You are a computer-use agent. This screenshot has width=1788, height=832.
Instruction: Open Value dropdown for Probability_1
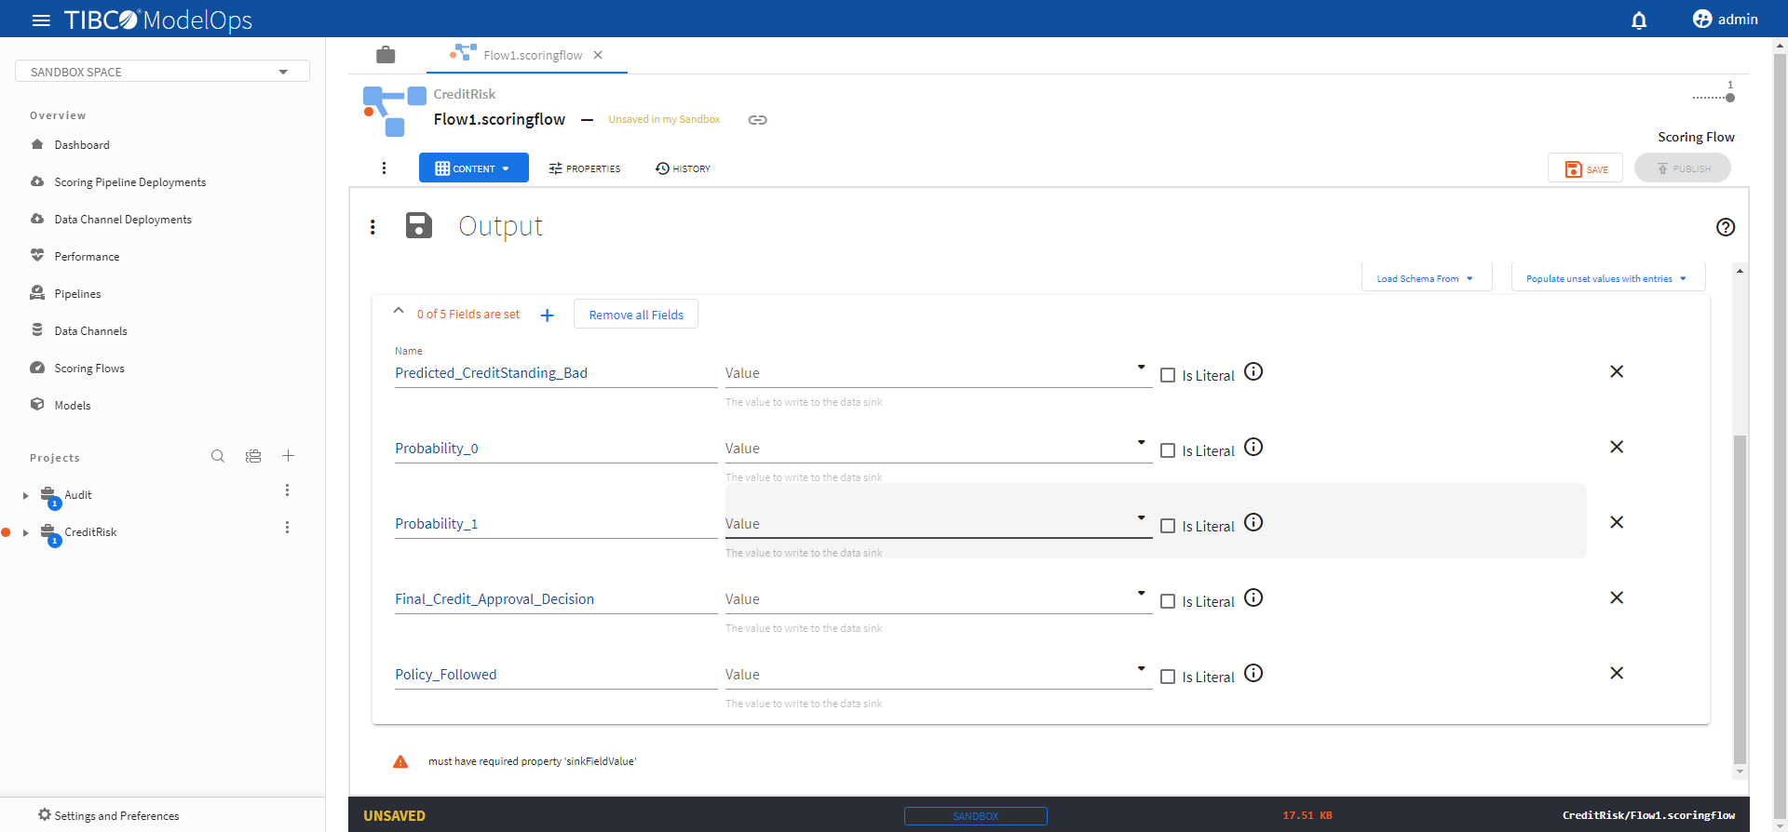pos(938,524)
